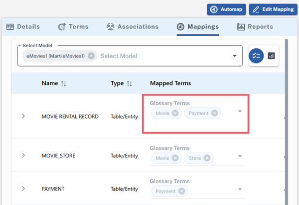The image size is (299, 205).
Task: Remove Movie term from MOVIE RENTAL RECORD
Action: [x=175, y=113]
